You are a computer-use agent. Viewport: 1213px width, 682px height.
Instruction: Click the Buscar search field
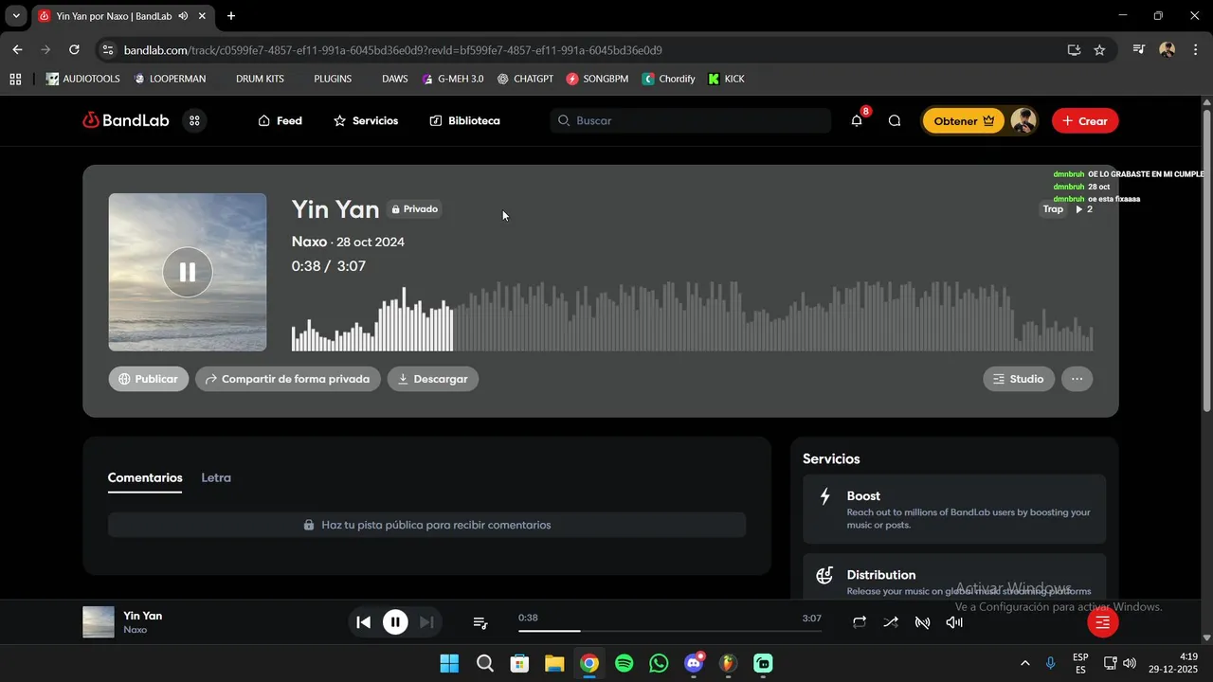coord(690,120)
